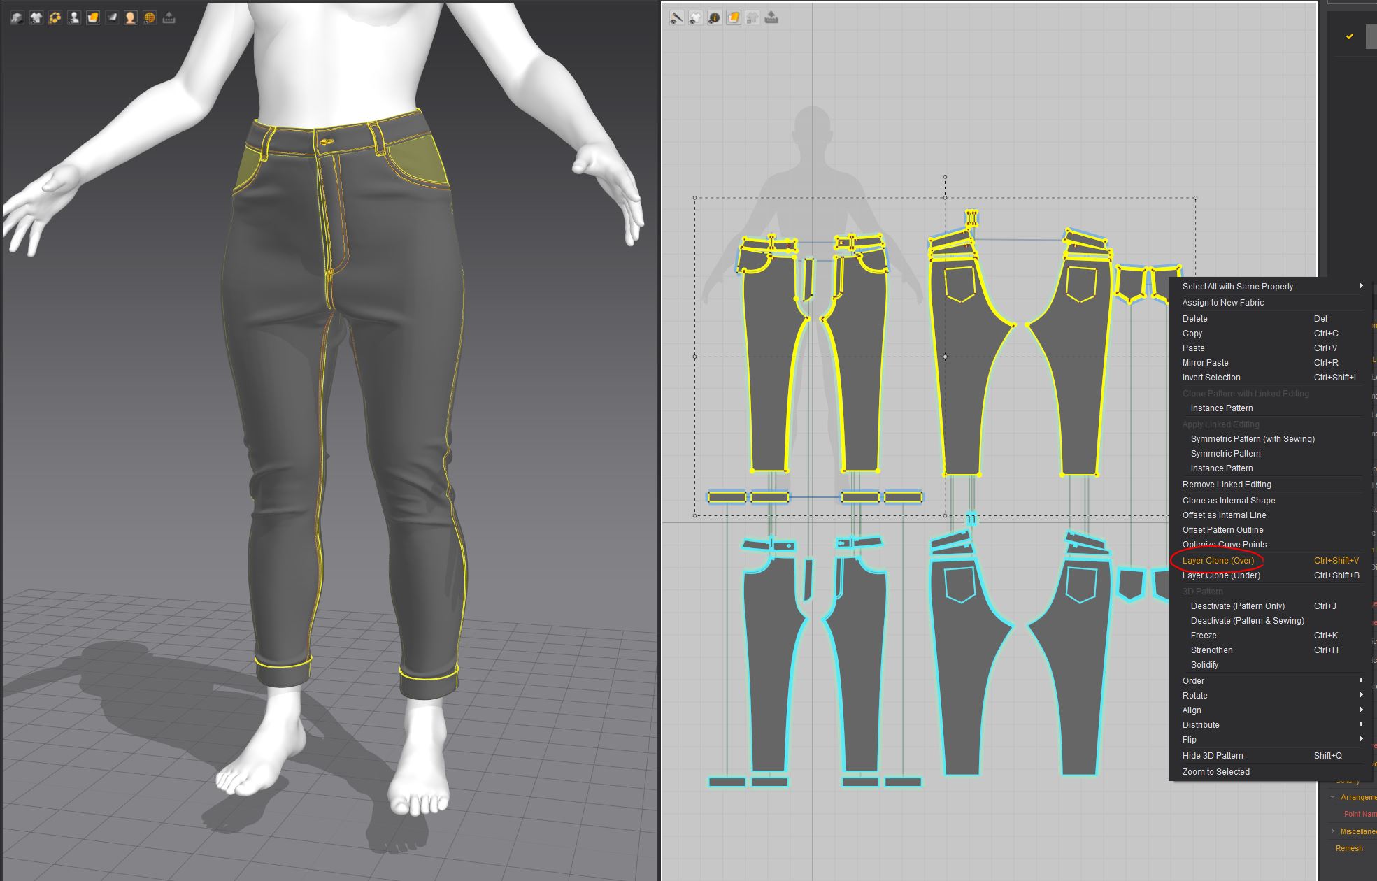
Task: Click the orange textured surface icon in 3D view
Action: [93, 17]
